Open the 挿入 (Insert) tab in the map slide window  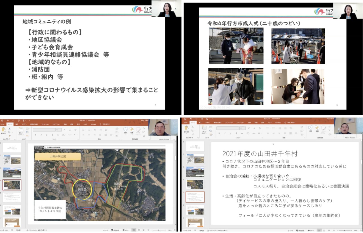pos(17,124)
